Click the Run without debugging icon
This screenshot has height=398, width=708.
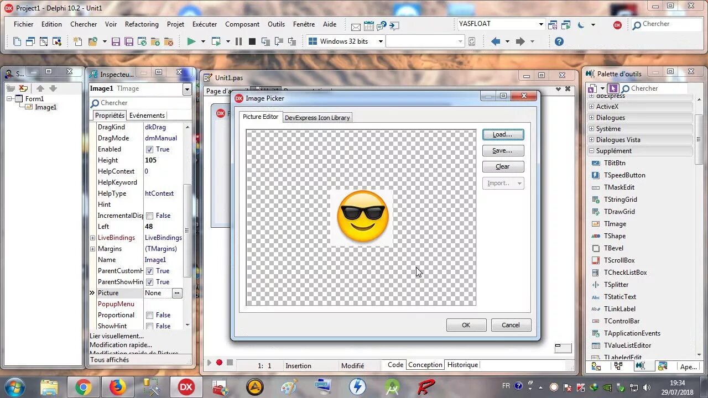pyautogui.click(x=216, y=41)
